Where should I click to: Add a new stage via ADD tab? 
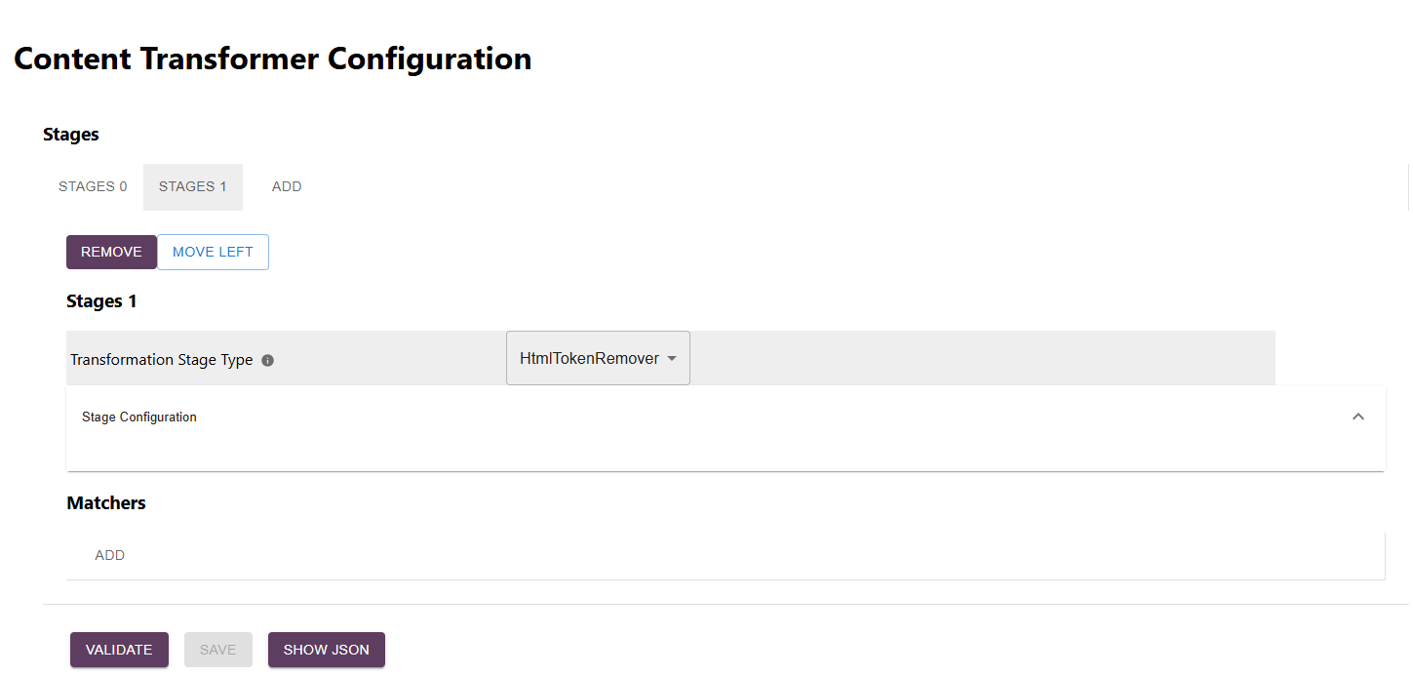(287, 186)
